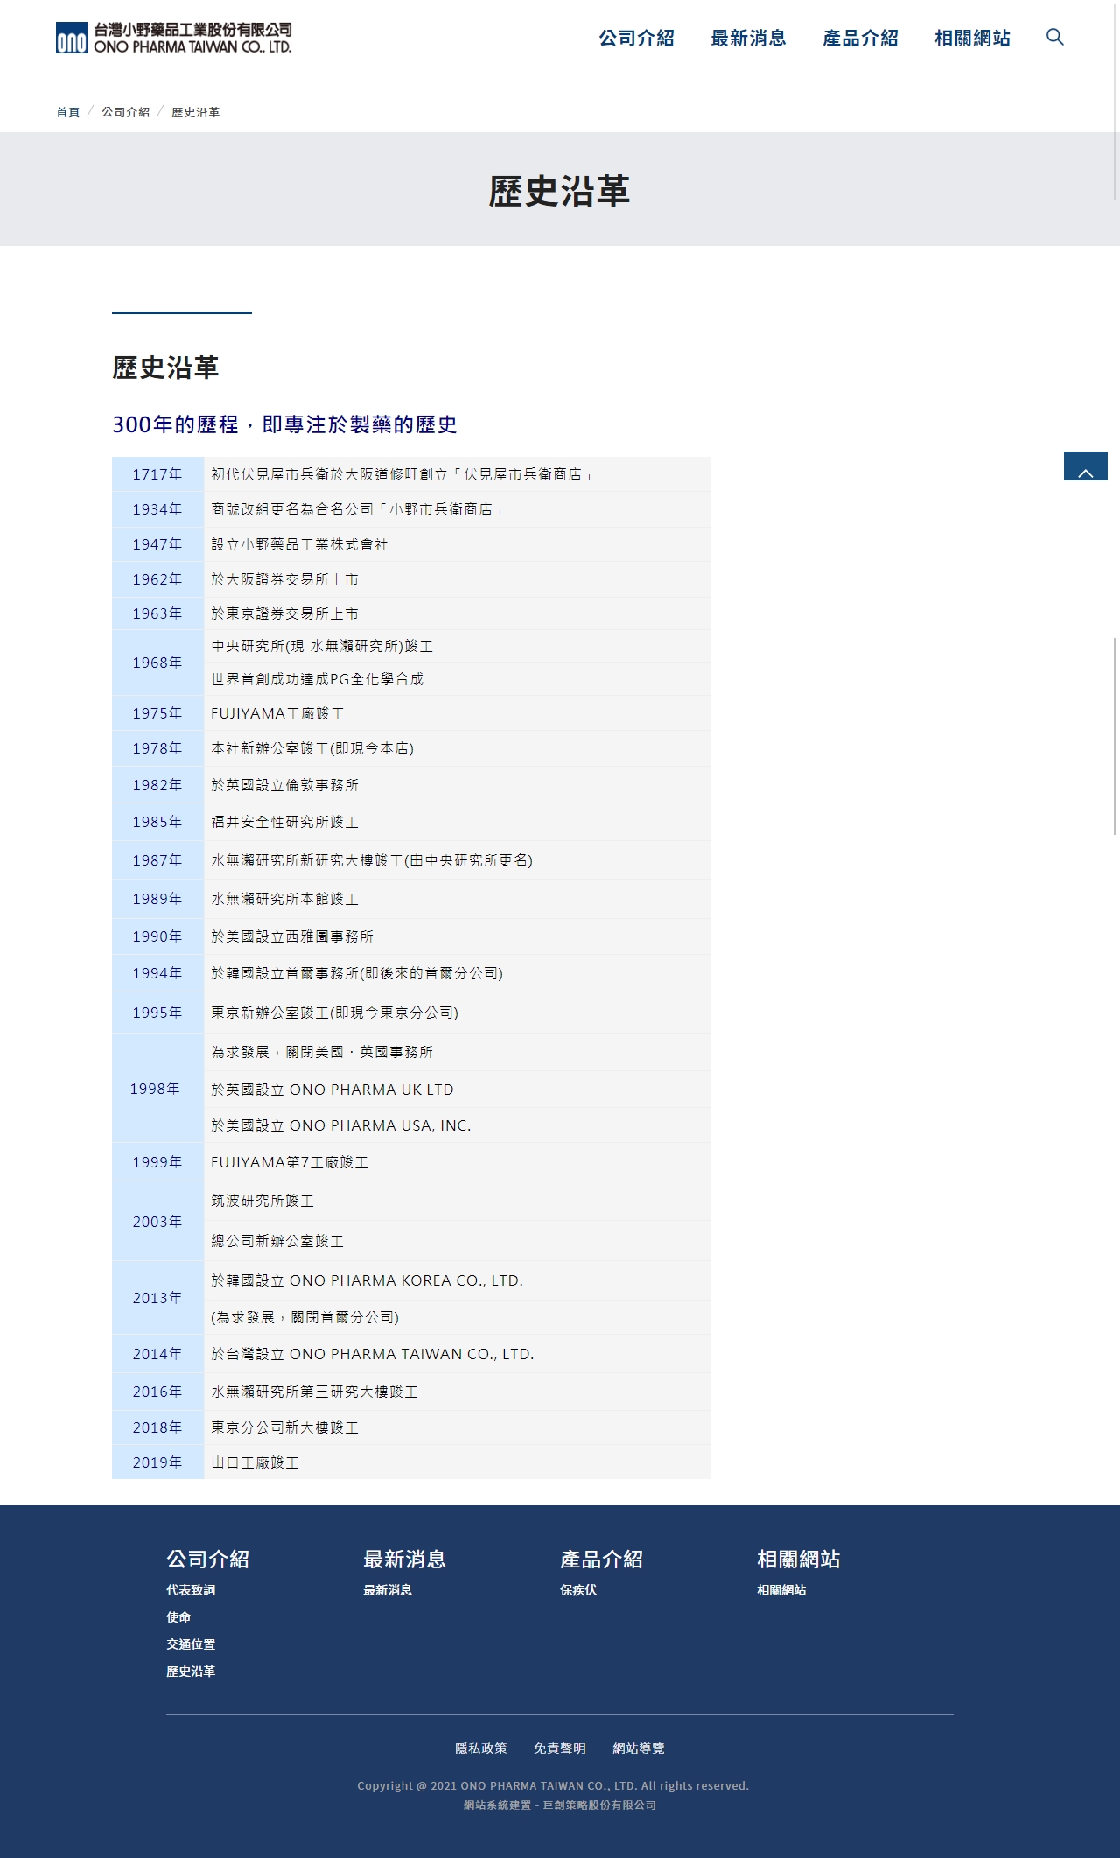Click the 1934年 year cell
Screen dimensions: 1120x1858
[157, 509]
